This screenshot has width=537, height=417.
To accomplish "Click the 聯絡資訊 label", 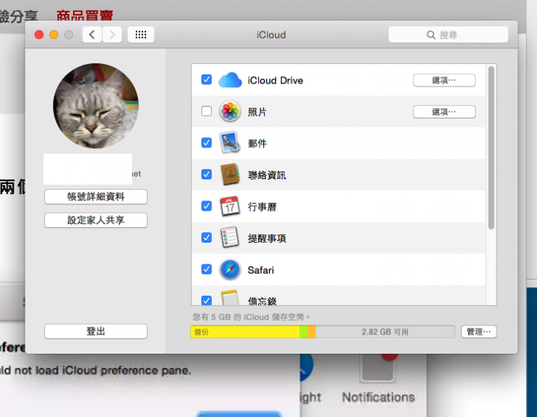I will [x=267, y=175].
